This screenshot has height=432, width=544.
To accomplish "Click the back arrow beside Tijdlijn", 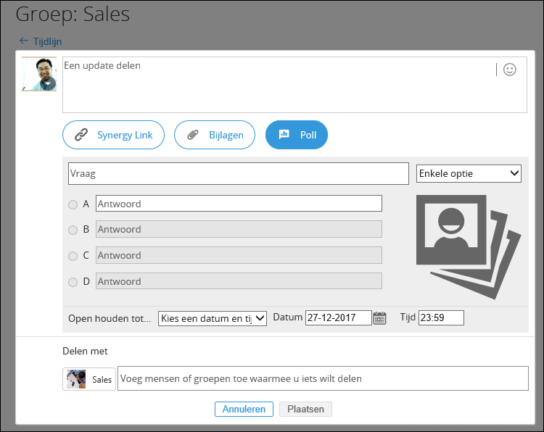I will pyautogui.click(x=24, y=41).
